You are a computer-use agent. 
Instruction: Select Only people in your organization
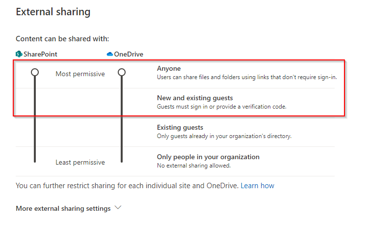click(x=208, y=157)
